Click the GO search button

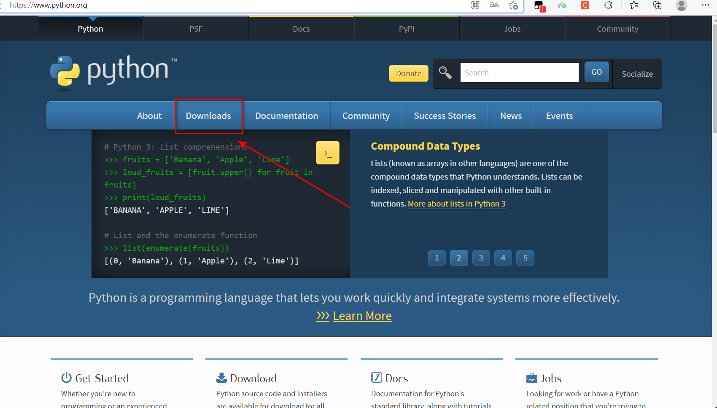coord(597,72)
